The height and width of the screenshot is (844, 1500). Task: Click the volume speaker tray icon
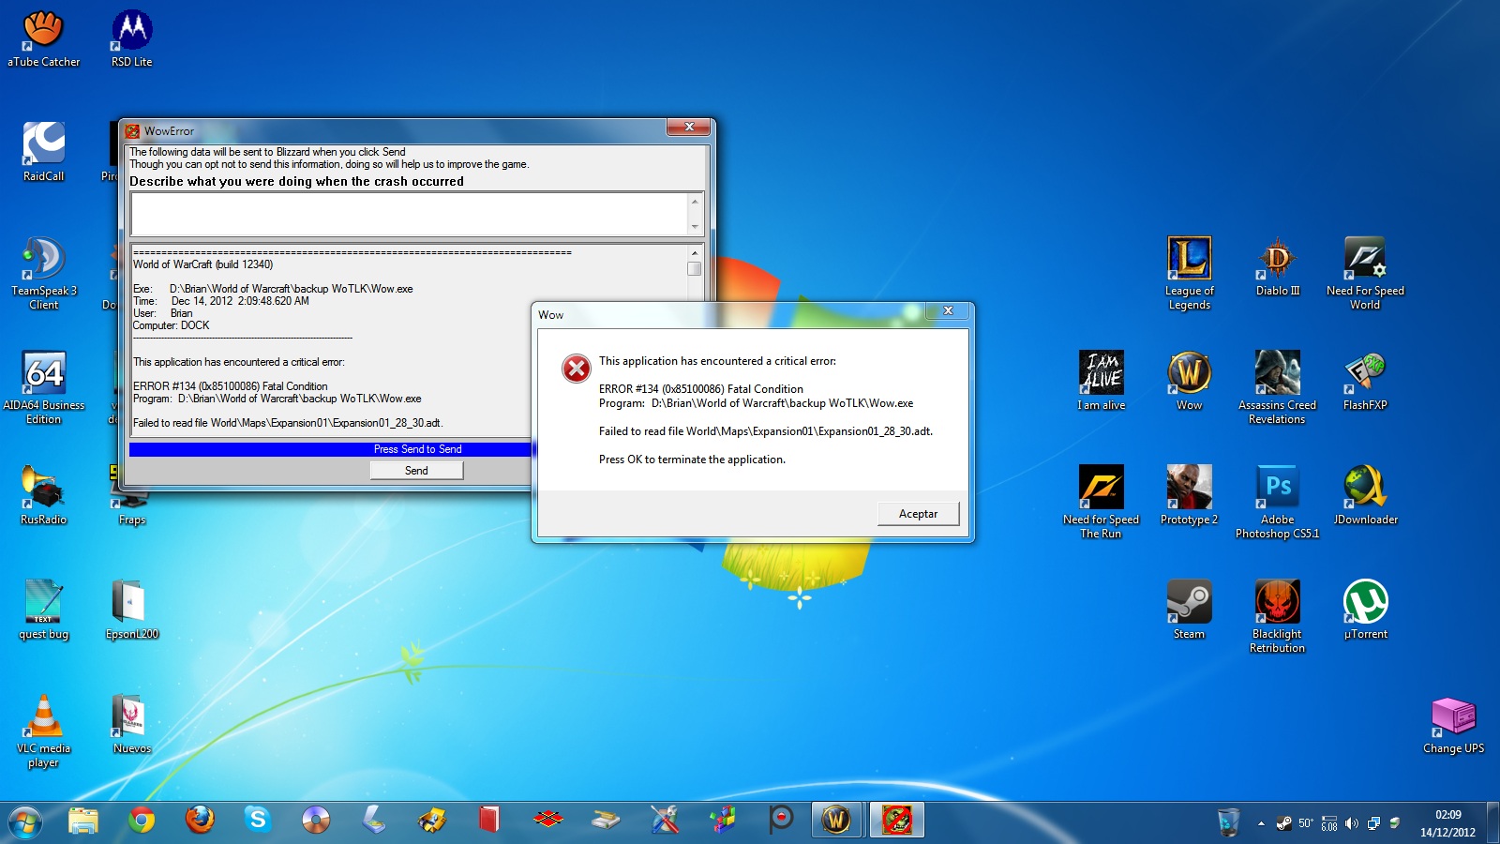[x=1351, y=823]
